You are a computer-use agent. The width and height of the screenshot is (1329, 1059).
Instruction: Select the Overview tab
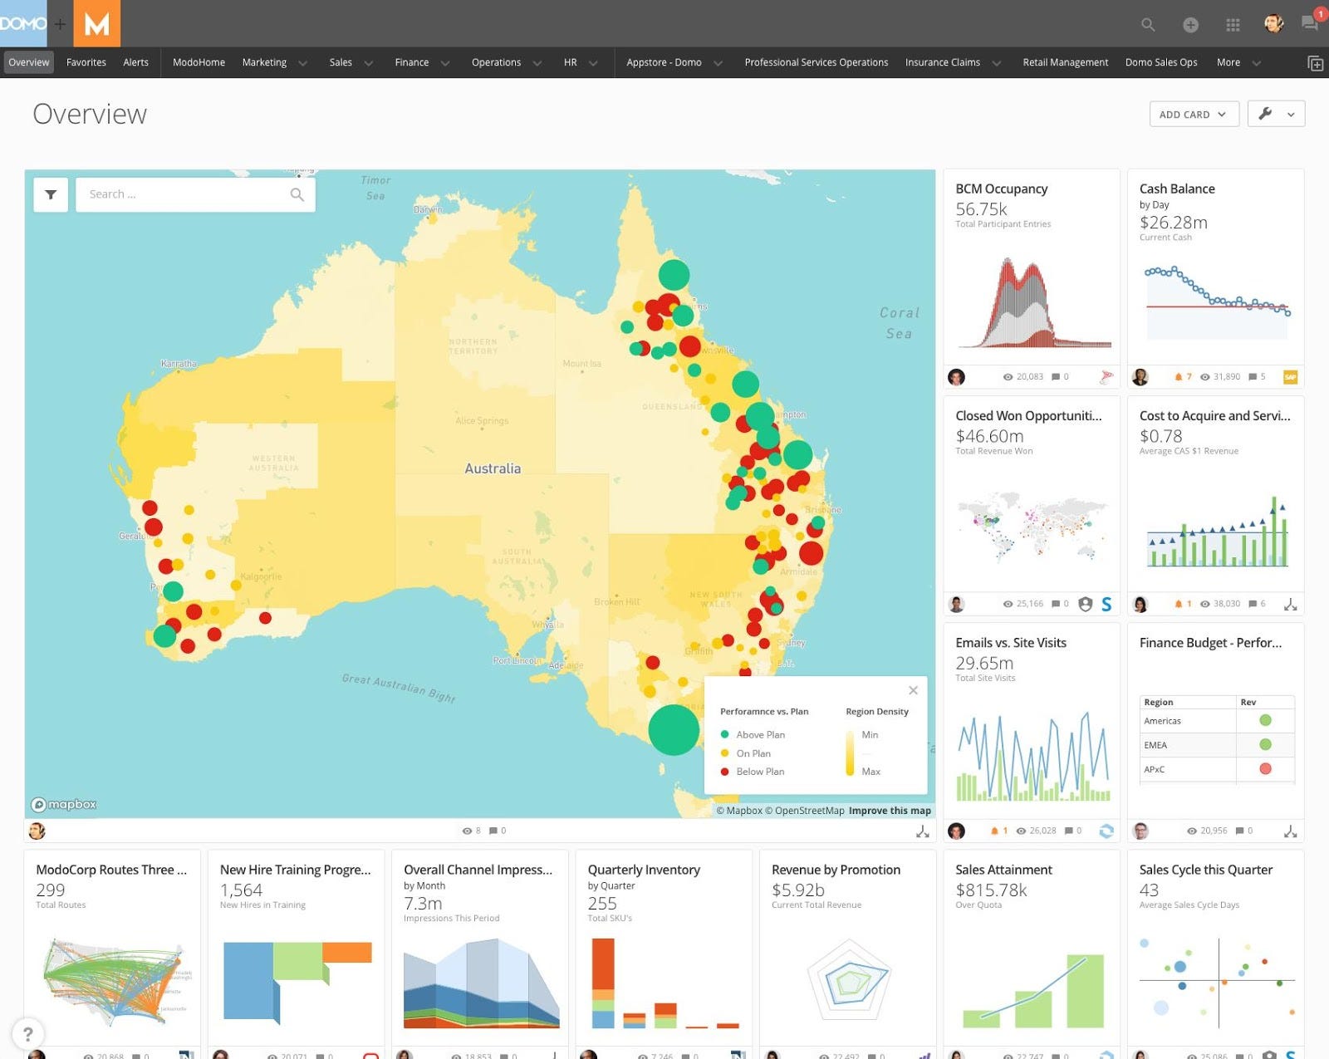coord(28,62)
